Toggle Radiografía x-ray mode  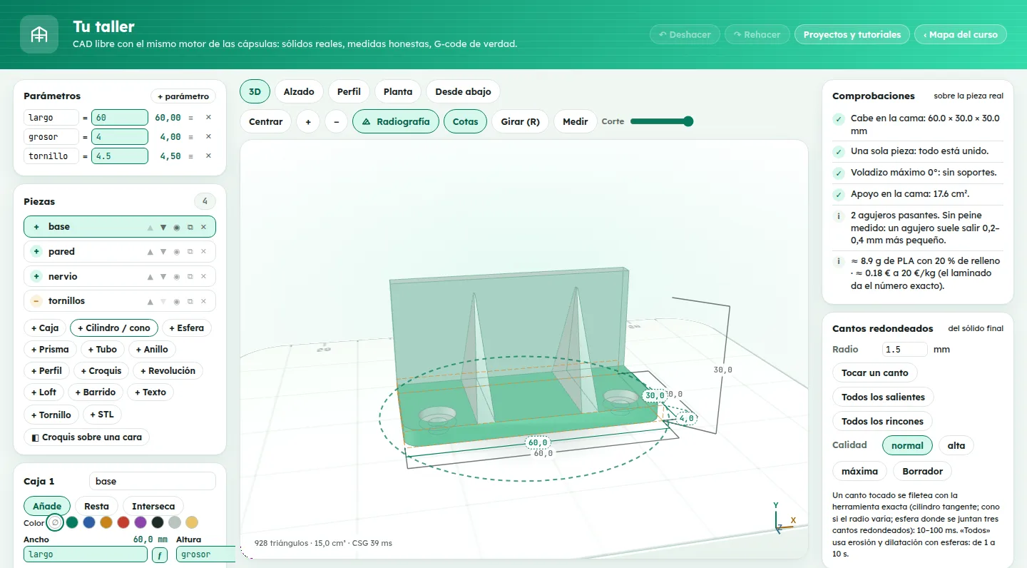(396, 121)
